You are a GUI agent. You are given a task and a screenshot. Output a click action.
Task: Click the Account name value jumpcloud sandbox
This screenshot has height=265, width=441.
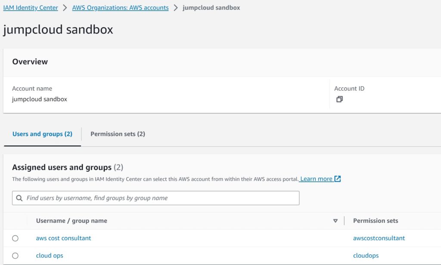pyautogui.click(x=40, y=99)
